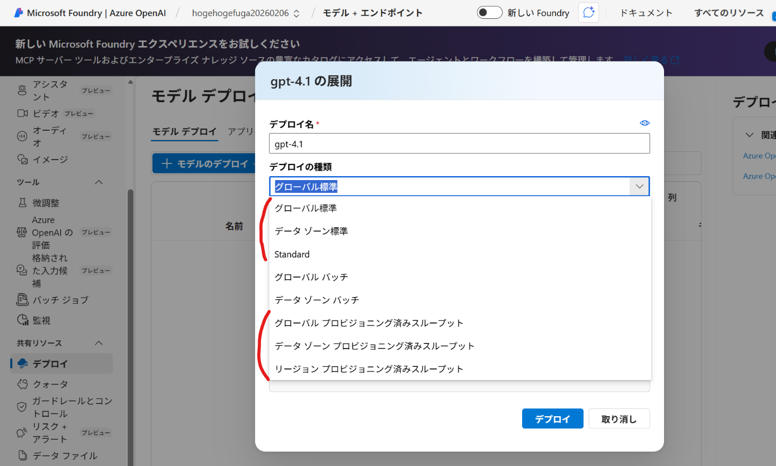Click the risk and alerts icon

[22, 433]
